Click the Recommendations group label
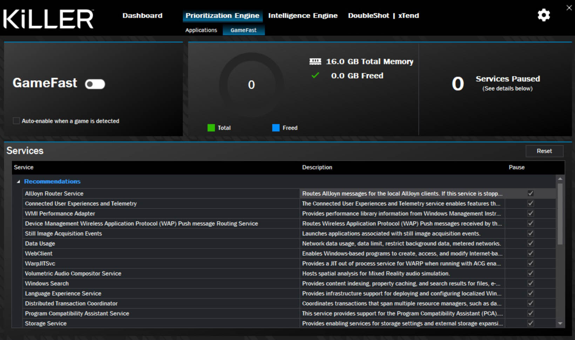 pyautogui.click(x=52, y=181)
